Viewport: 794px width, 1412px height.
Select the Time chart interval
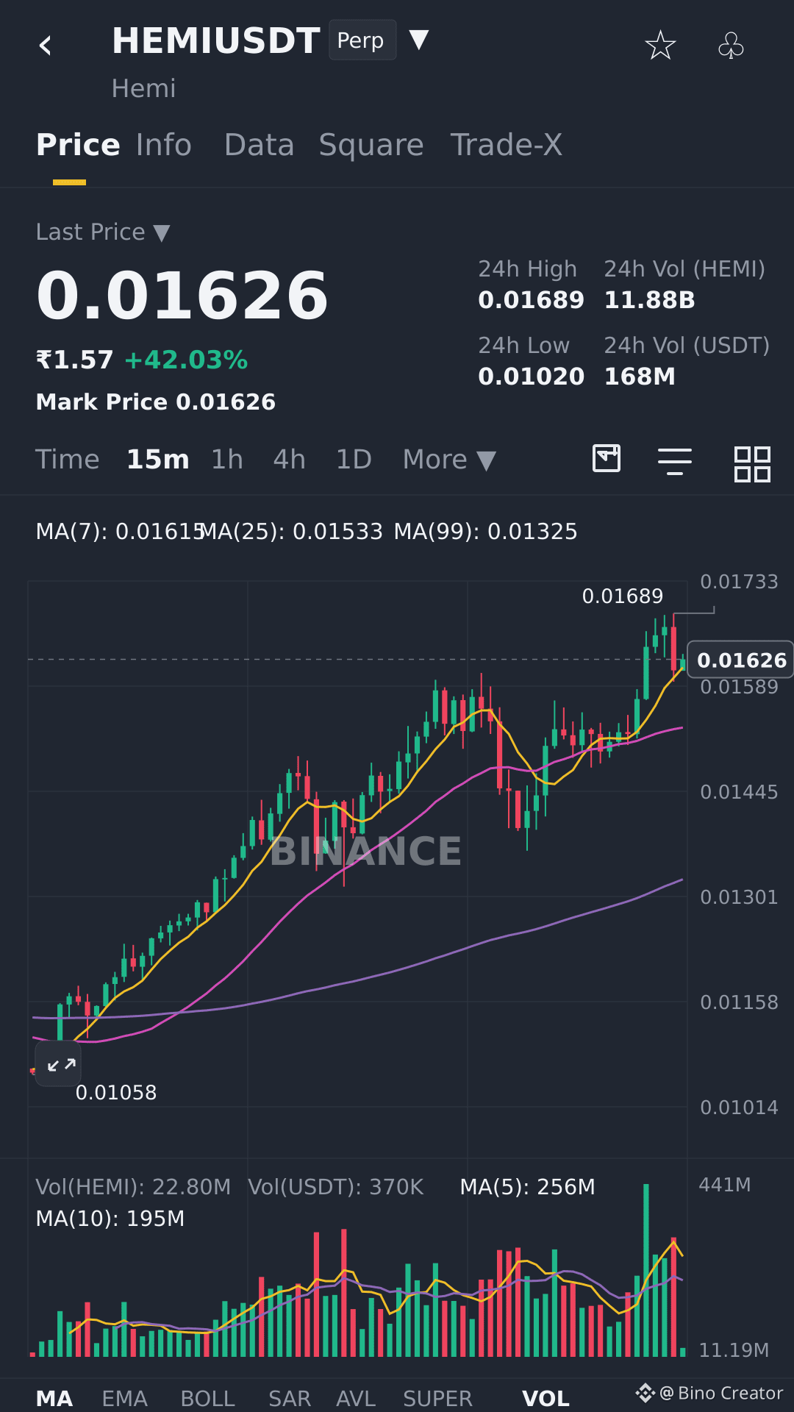coord(68,460)
